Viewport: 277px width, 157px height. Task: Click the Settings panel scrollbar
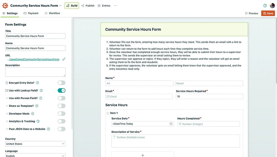click(x=72, y=74)
